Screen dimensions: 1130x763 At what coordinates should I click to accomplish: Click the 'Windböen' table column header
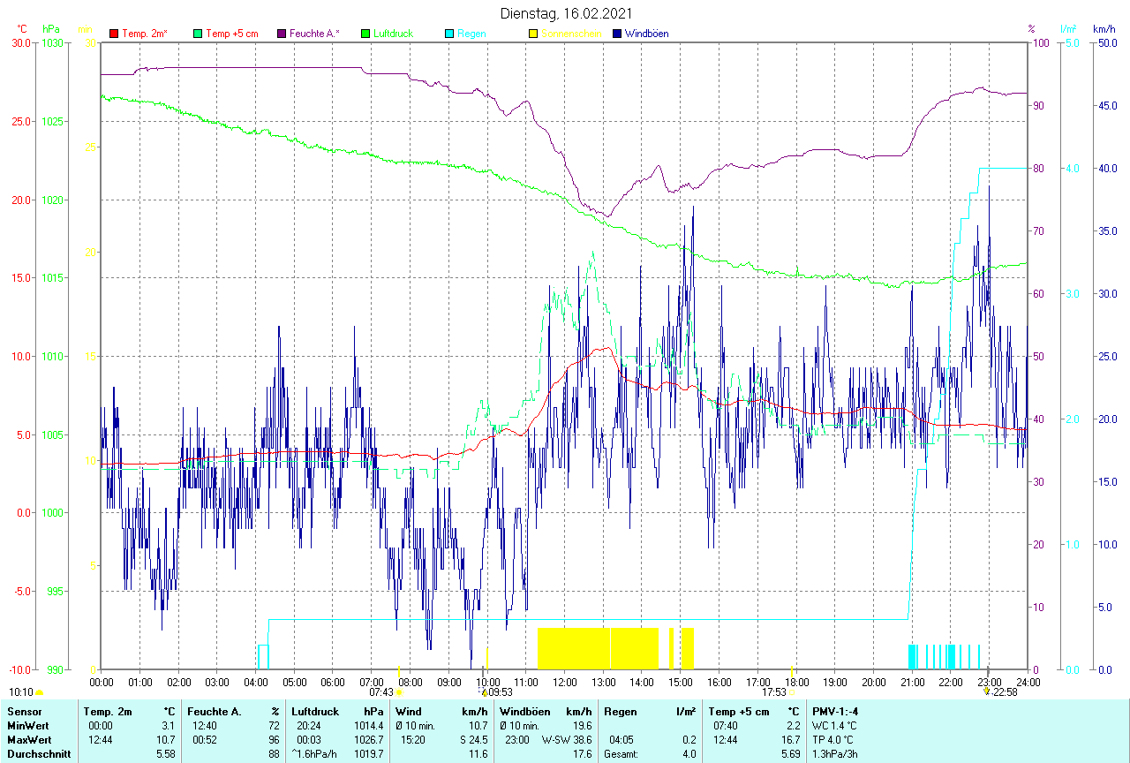click(x=524, y=711)
